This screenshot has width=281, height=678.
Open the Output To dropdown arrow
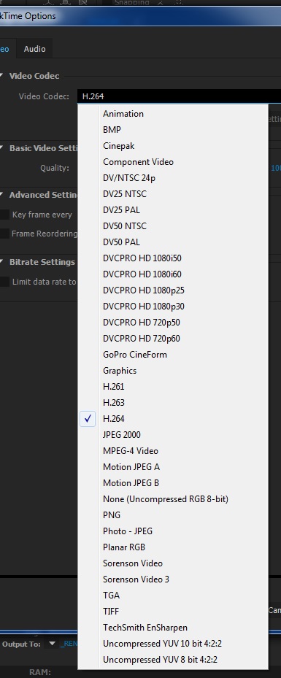click(x=52, y=644)
